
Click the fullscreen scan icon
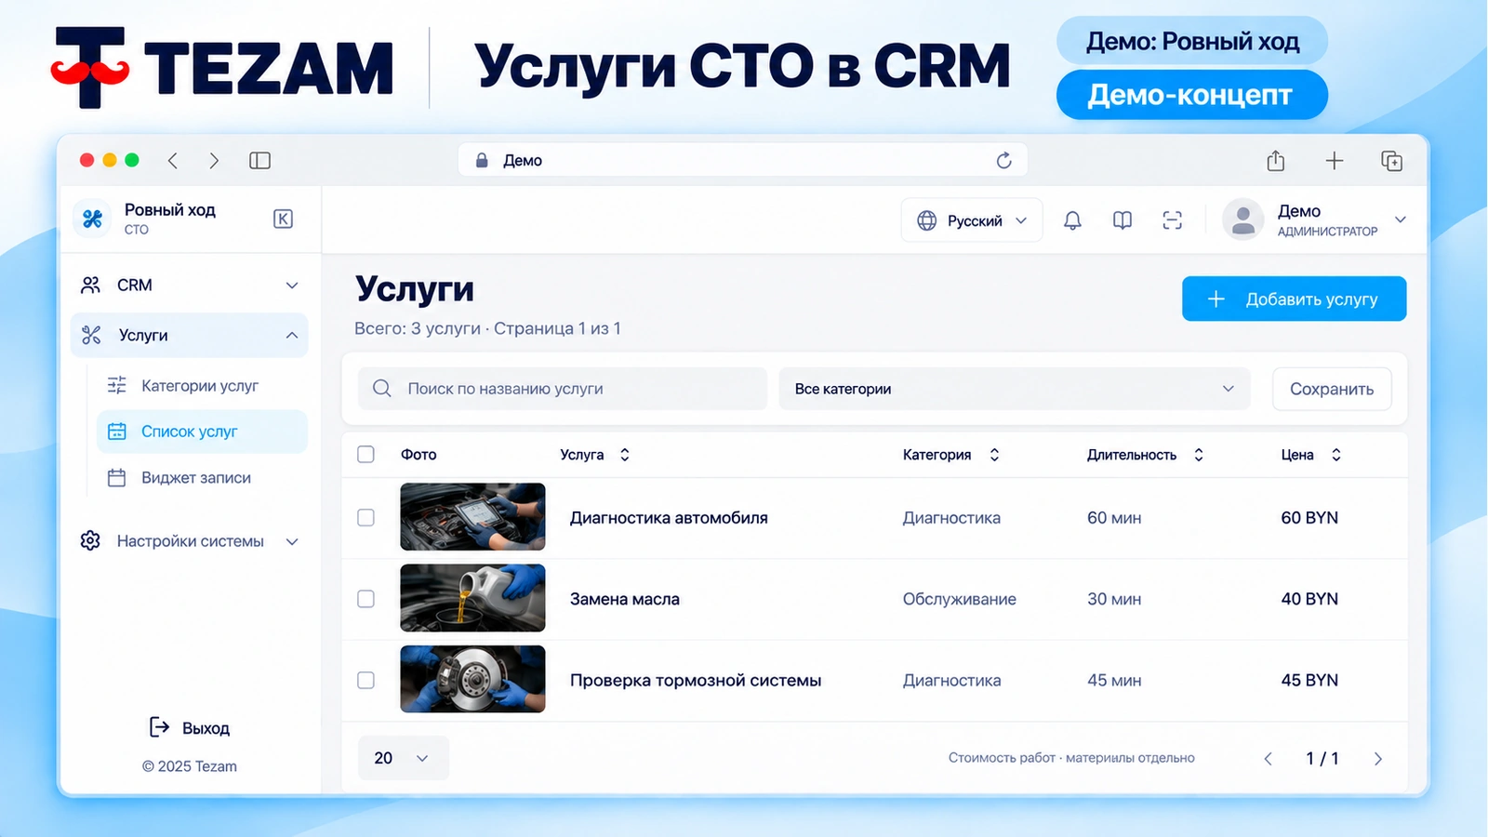1173,220
